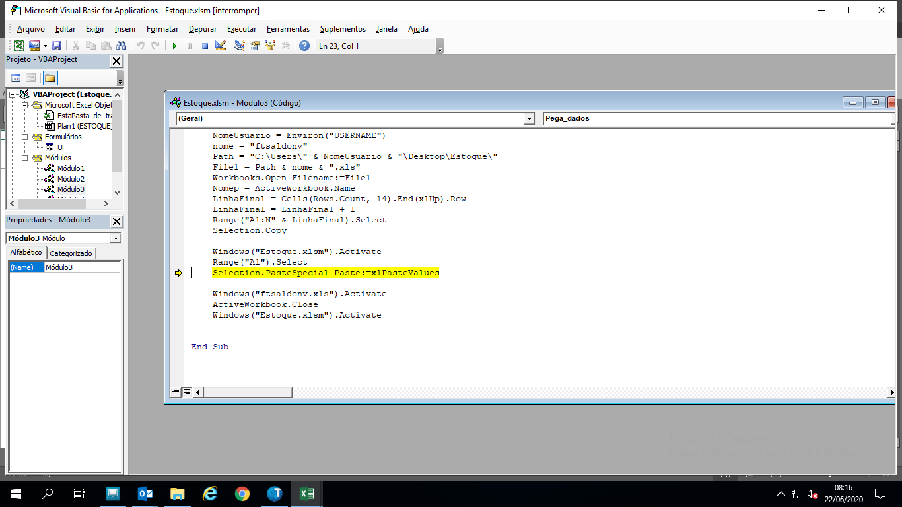Image resolution: width=902 pixels, height=507 pixels.
Task: Close the Propriedades - Módulo3 panel
Action: pyautogui.click(x=116, y=221)
